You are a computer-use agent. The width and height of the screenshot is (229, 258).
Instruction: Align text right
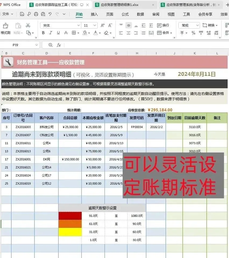pos(136,33)
